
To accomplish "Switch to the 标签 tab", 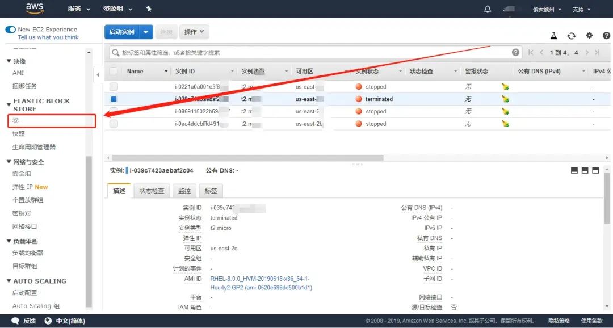I will click(x=211, y=191).
